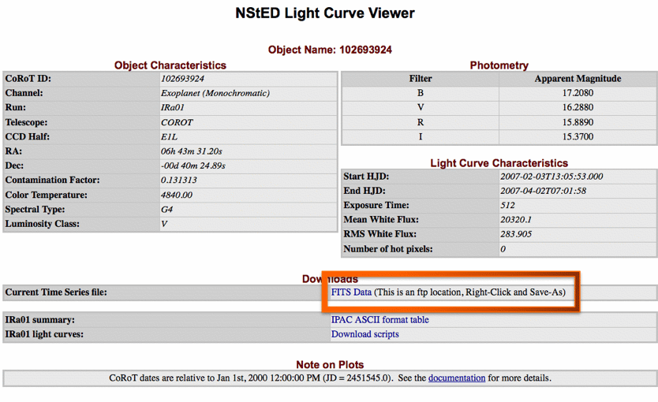
Task: Select the B filter magnitude 17.2080
Action: [x=578, y=93]
